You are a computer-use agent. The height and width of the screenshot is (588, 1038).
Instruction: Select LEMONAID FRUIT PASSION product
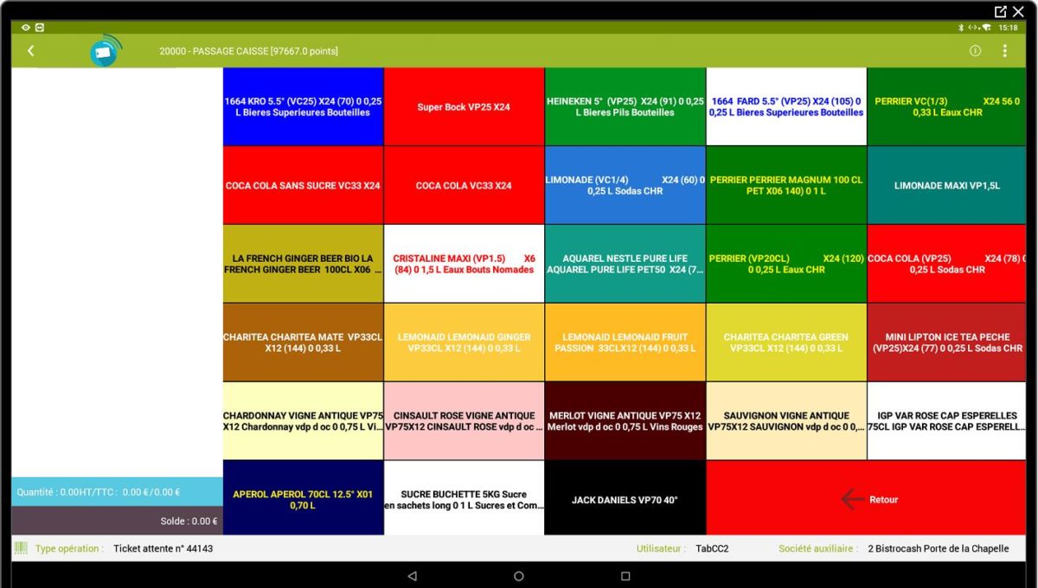(x=625, y=342)
